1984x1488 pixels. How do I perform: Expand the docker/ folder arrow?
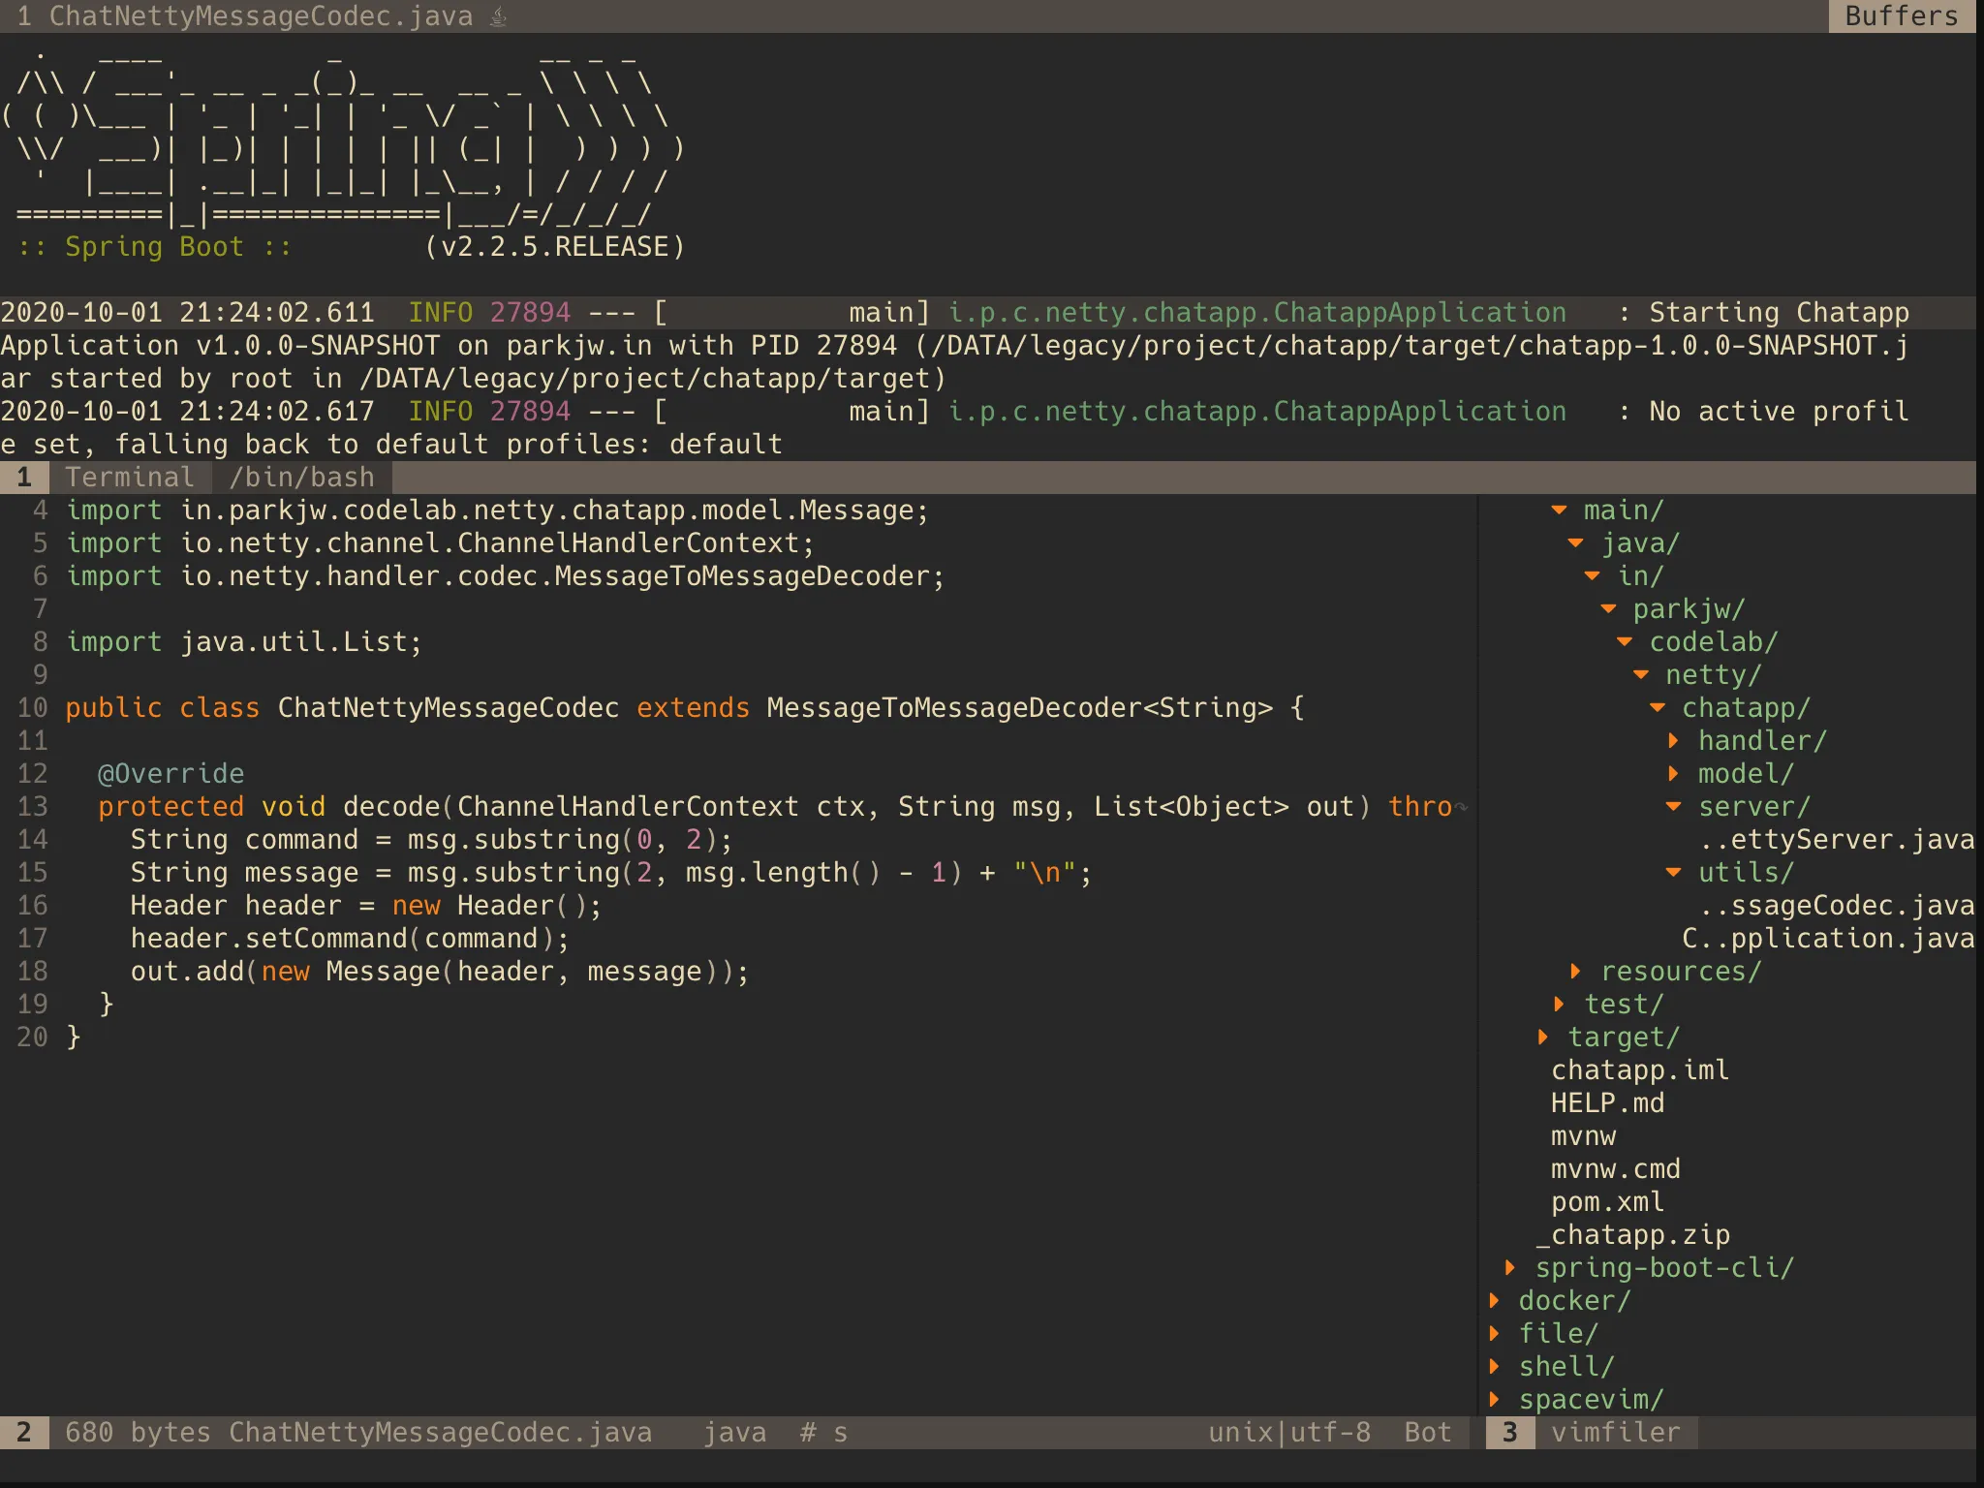point(1494,1301)
